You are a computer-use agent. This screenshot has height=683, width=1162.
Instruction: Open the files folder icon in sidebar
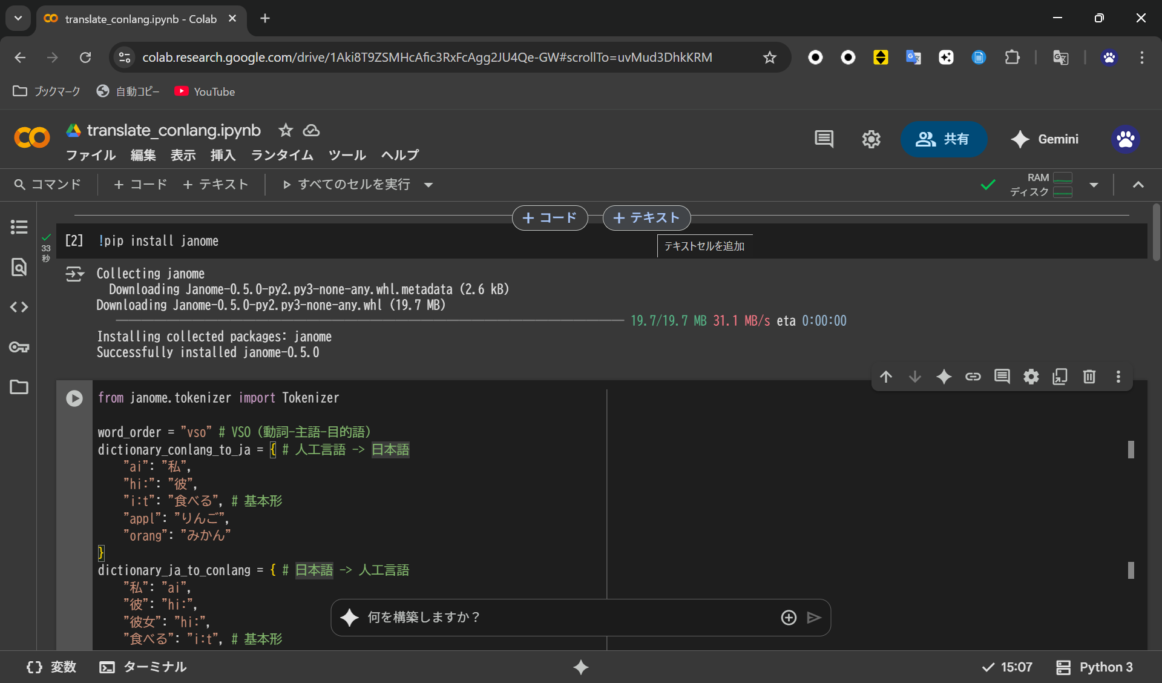point(19,387)
